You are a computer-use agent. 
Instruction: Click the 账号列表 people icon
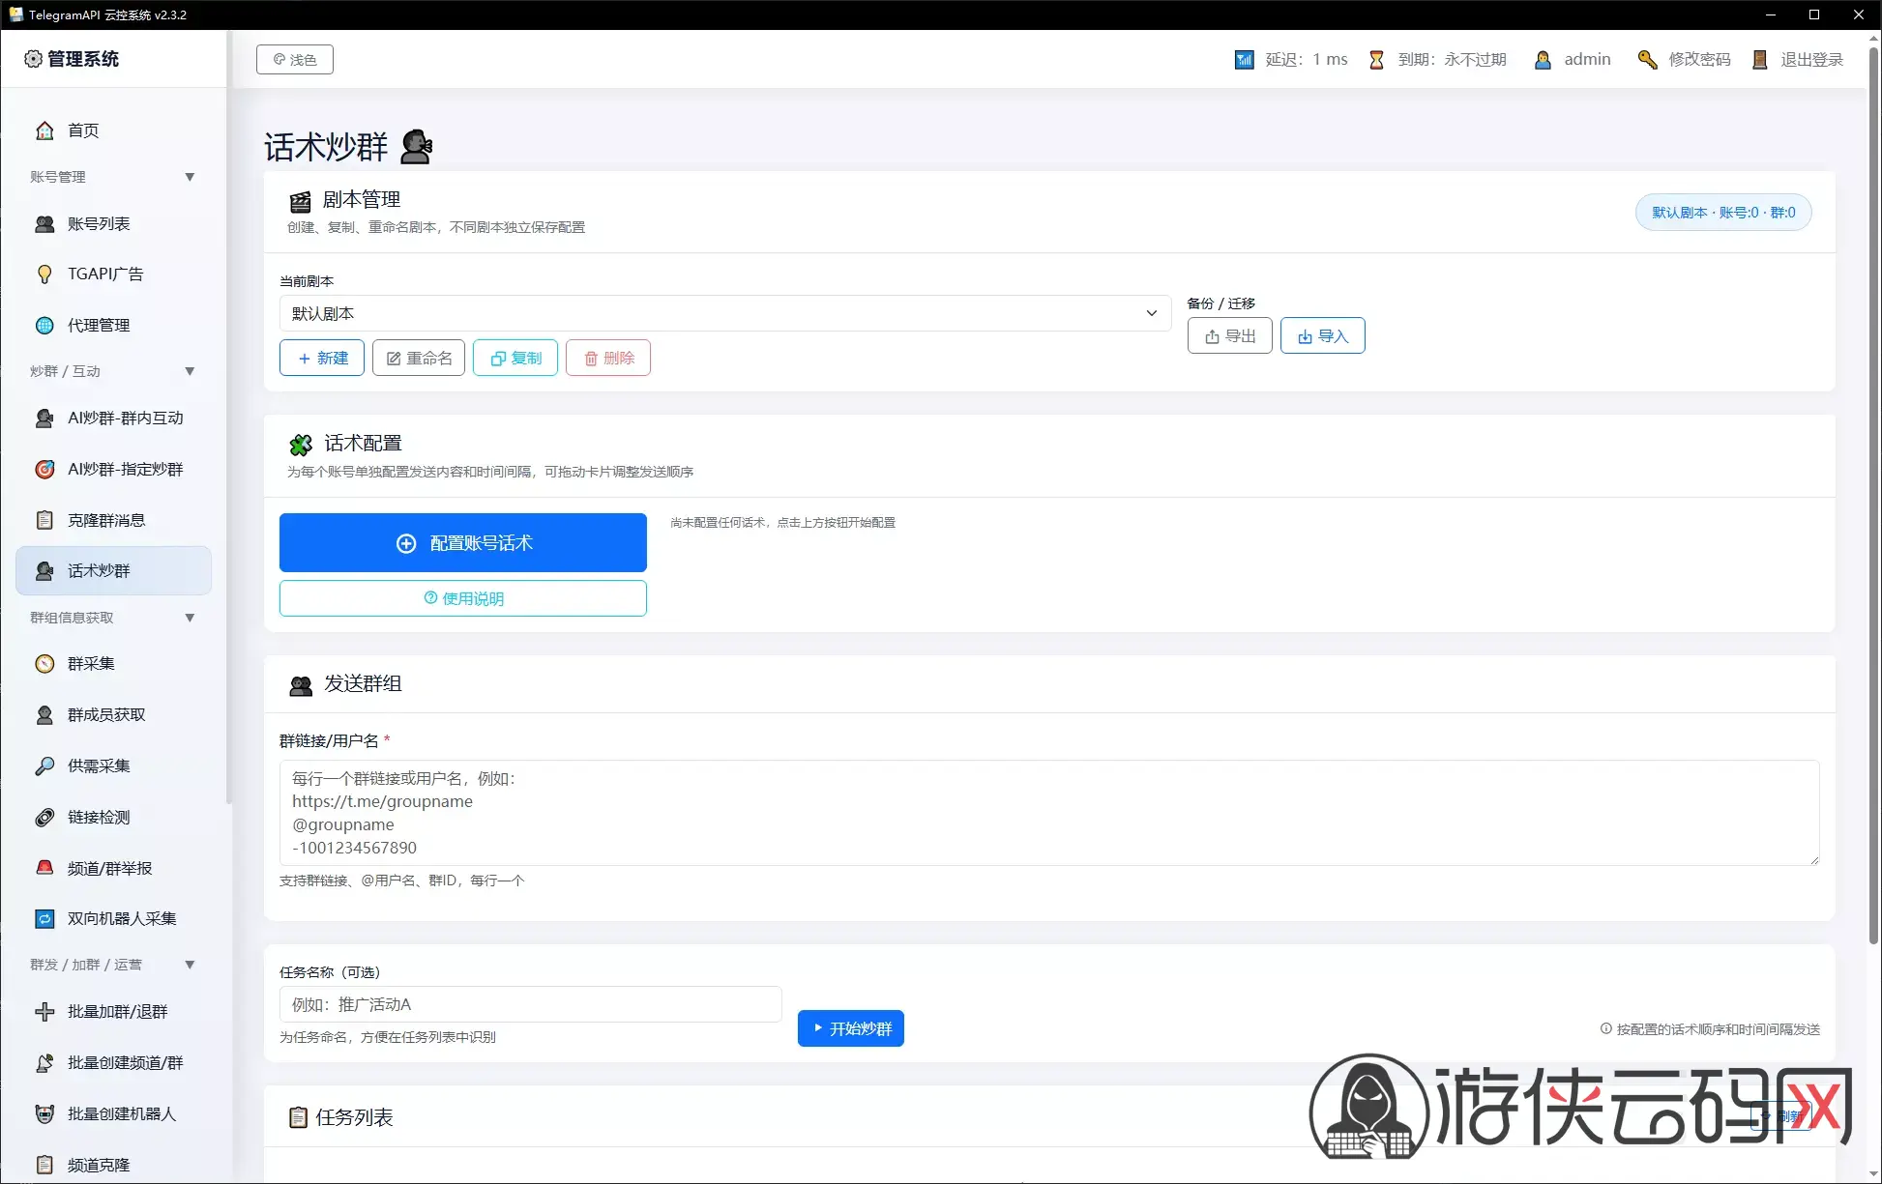(44, 224)
